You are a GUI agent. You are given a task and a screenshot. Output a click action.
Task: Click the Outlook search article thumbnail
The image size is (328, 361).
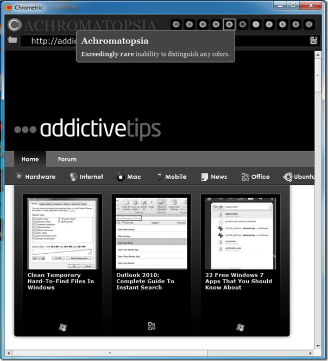tap(152, 234)
